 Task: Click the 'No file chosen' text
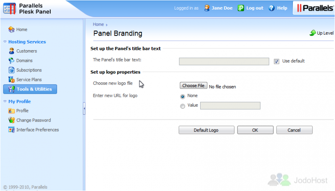coord(222,87)
